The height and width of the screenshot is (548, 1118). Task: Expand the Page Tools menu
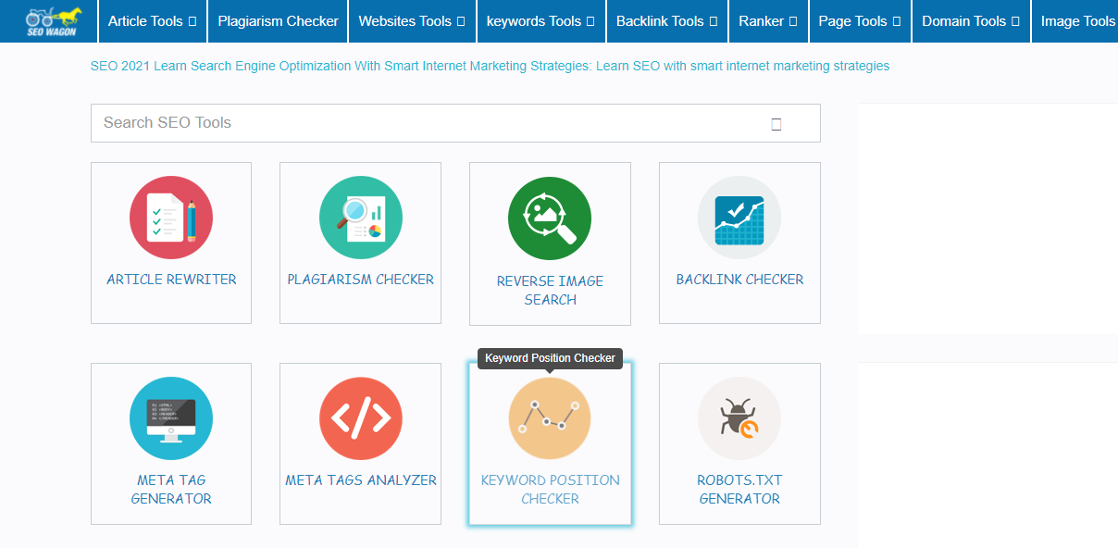click(860, 20)
